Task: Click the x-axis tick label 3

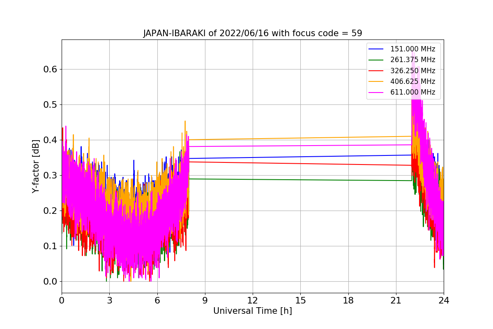Action: pyautogui.click(x=109, y=301)
